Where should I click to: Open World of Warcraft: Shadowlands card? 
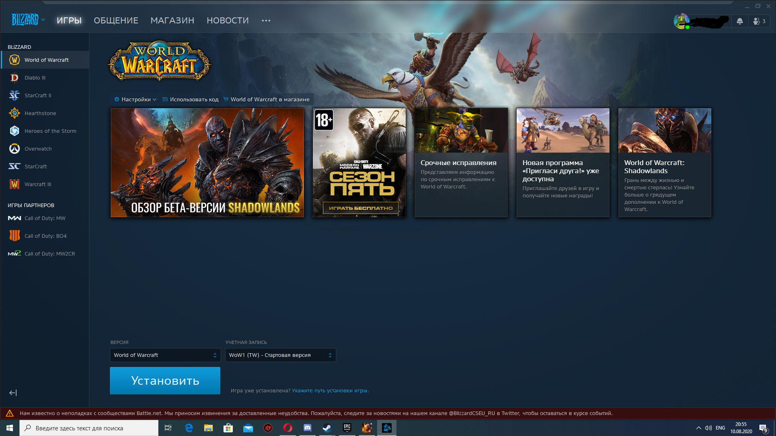pyautogui.click(x=665, y=163)
